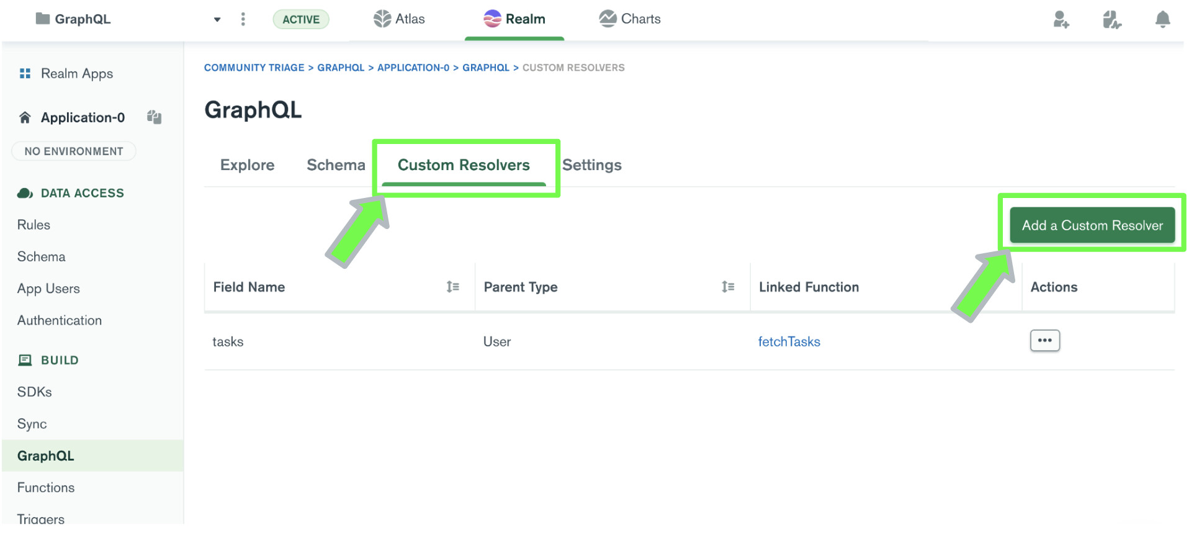
Task: Open the fetchTasks linked function
Action: (x=789, y=341)
